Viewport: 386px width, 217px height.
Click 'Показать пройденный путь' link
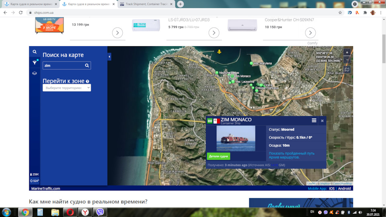click(292, 153)
